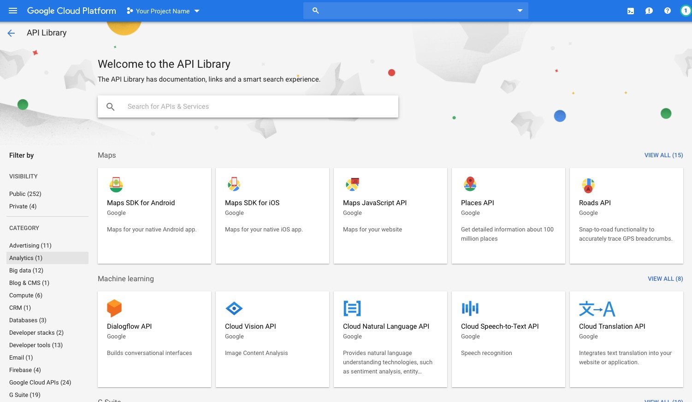Open the Maps JavaScript API title

[375, 203]
